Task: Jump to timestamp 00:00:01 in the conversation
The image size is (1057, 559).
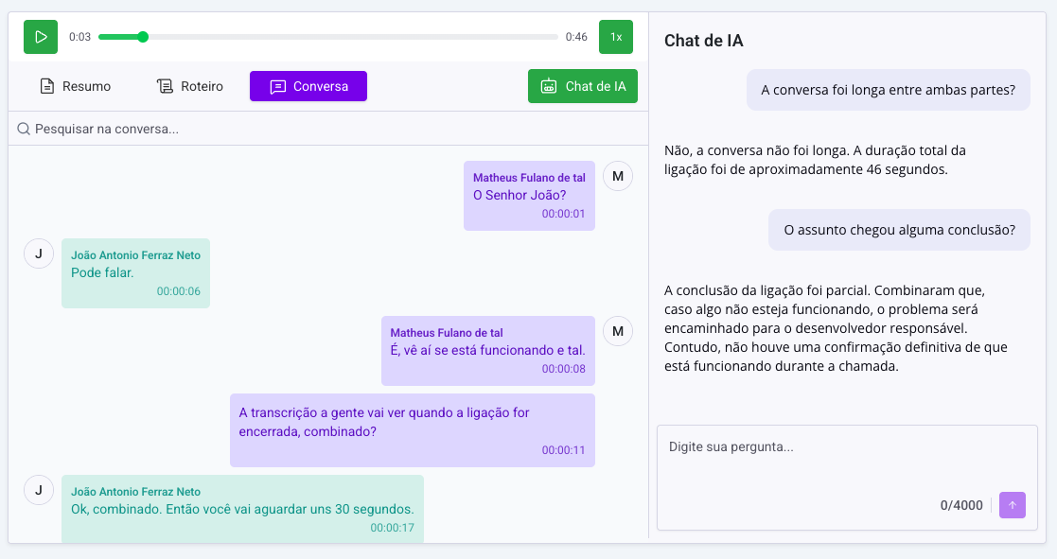Action: 563,215
